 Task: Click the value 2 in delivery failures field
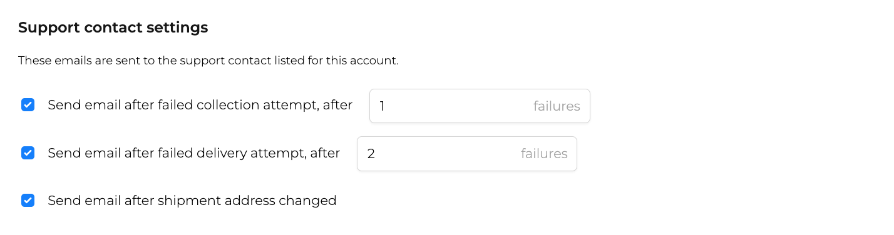point(371,154)
